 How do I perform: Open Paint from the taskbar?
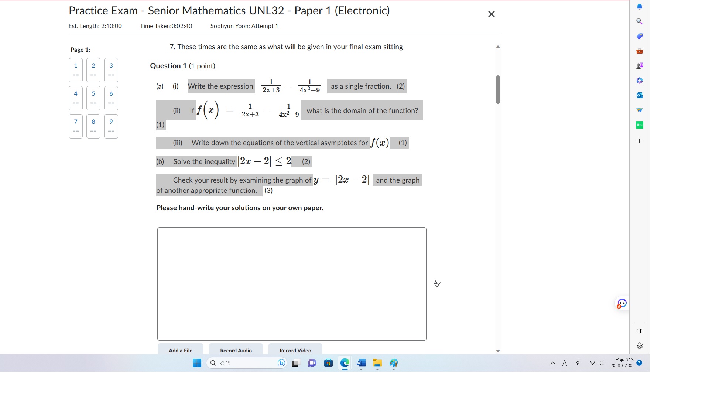pos(393,364)
